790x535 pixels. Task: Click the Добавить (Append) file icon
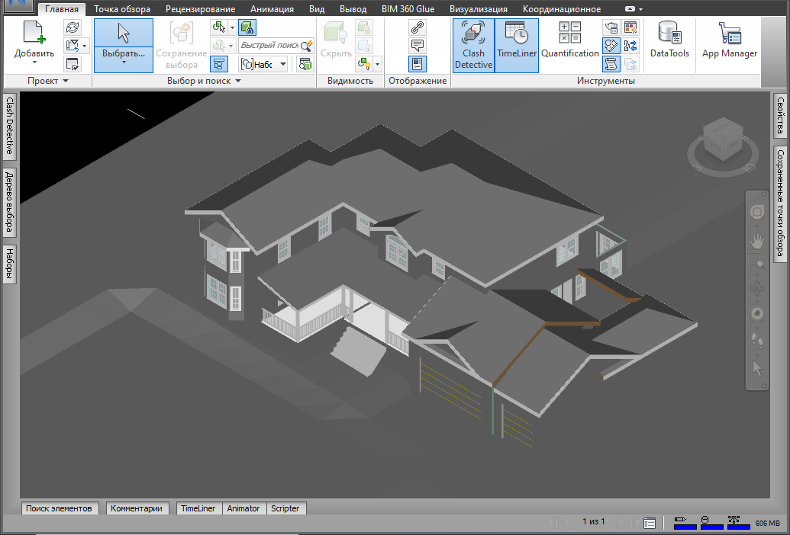pyautogui.click(x=34, y=33)
